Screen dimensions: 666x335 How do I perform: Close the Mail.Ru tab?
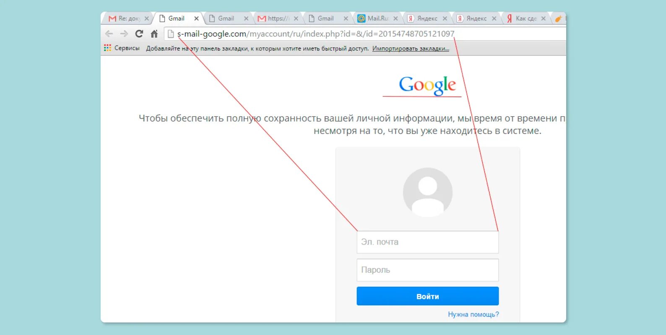tap(395, 18)
